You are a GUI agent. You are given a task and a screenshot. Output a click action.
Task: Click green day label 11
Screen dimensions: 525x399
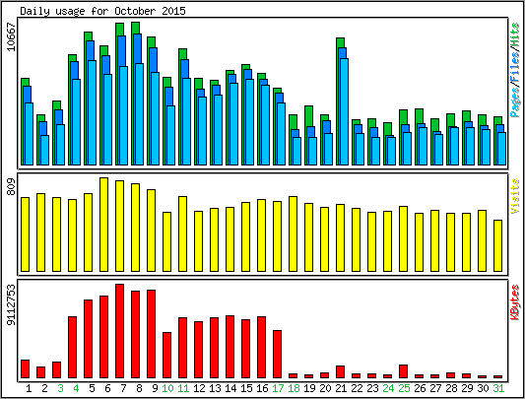pos(183,388)
